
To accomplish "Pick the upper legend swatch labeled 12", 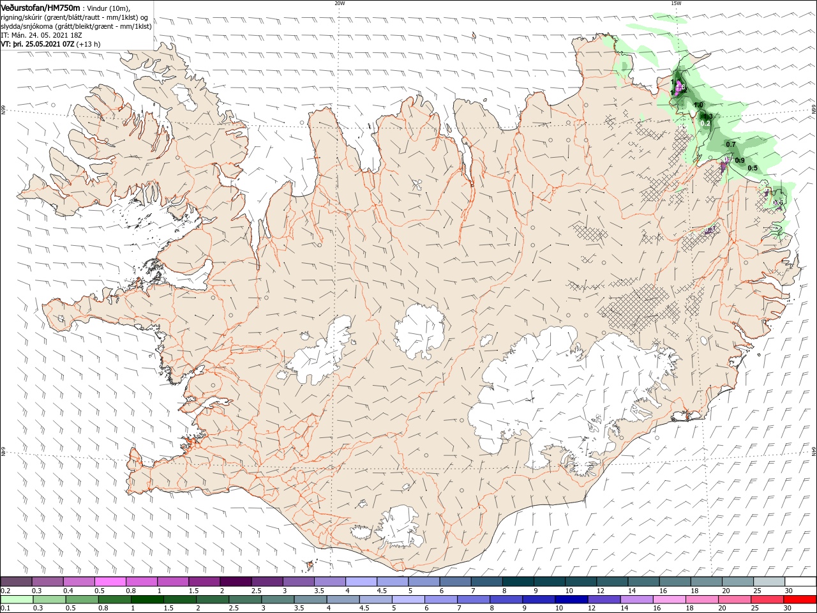I will pos(611,582).
